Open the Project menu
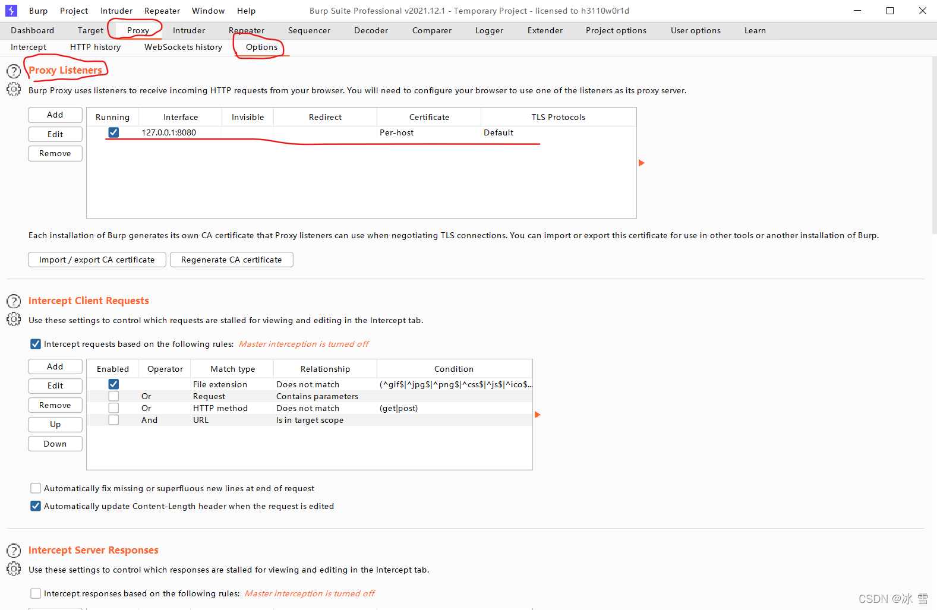 coord(74,11)
